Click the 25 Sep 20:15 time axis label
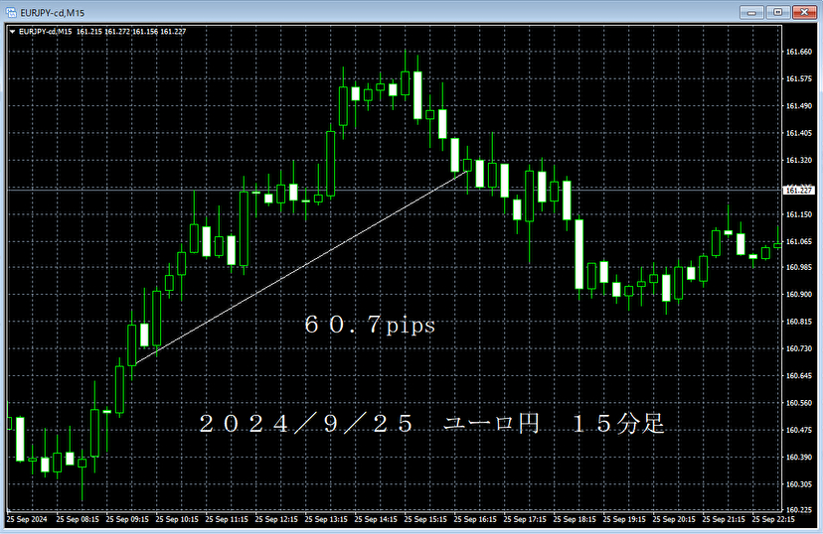 (674, 519)
